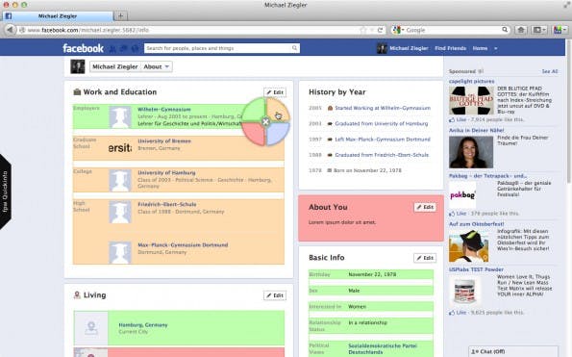Click the browser URL address bar
The height and width of the screenshot is (357, 572).
point(189,30)
